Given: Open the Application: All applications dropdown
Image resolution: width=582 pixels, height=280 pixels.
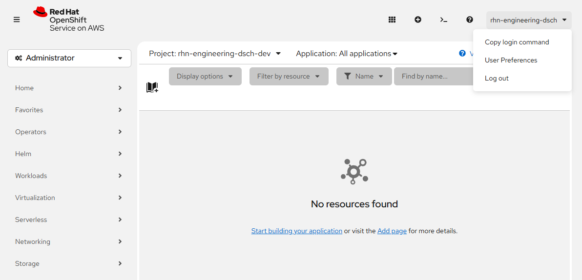Looking at the screenshot, I should 347,54.
